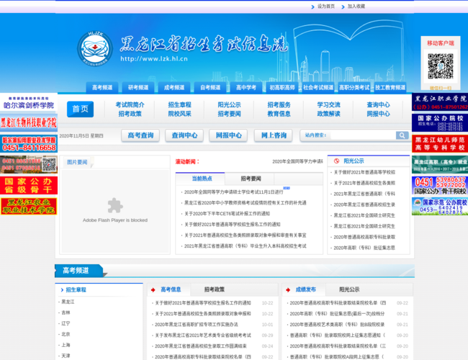The image size is (468, 360).
Task: Open 国家示范 公办院校 0453 banner
Action: click(x=440, y=206)
